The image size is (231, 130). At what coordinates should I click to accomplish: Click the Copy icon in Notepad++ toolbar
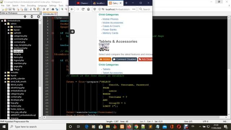[x=35, y=9]
